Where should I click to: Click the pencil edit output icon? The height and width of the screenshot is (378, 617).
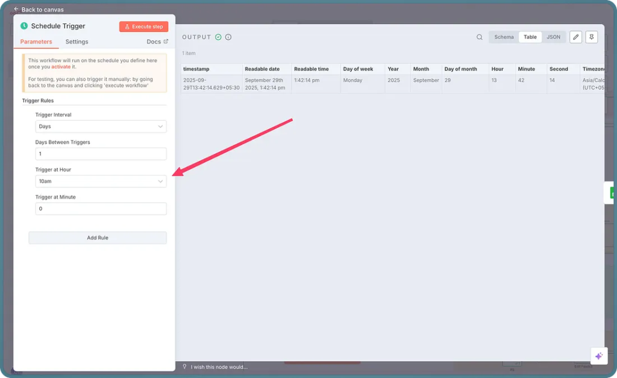(x=575, y=37)
